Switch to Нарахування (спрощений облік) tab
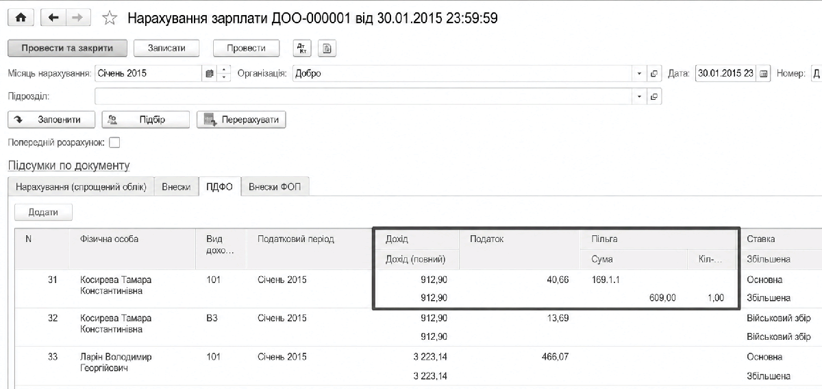 point(81,187)
